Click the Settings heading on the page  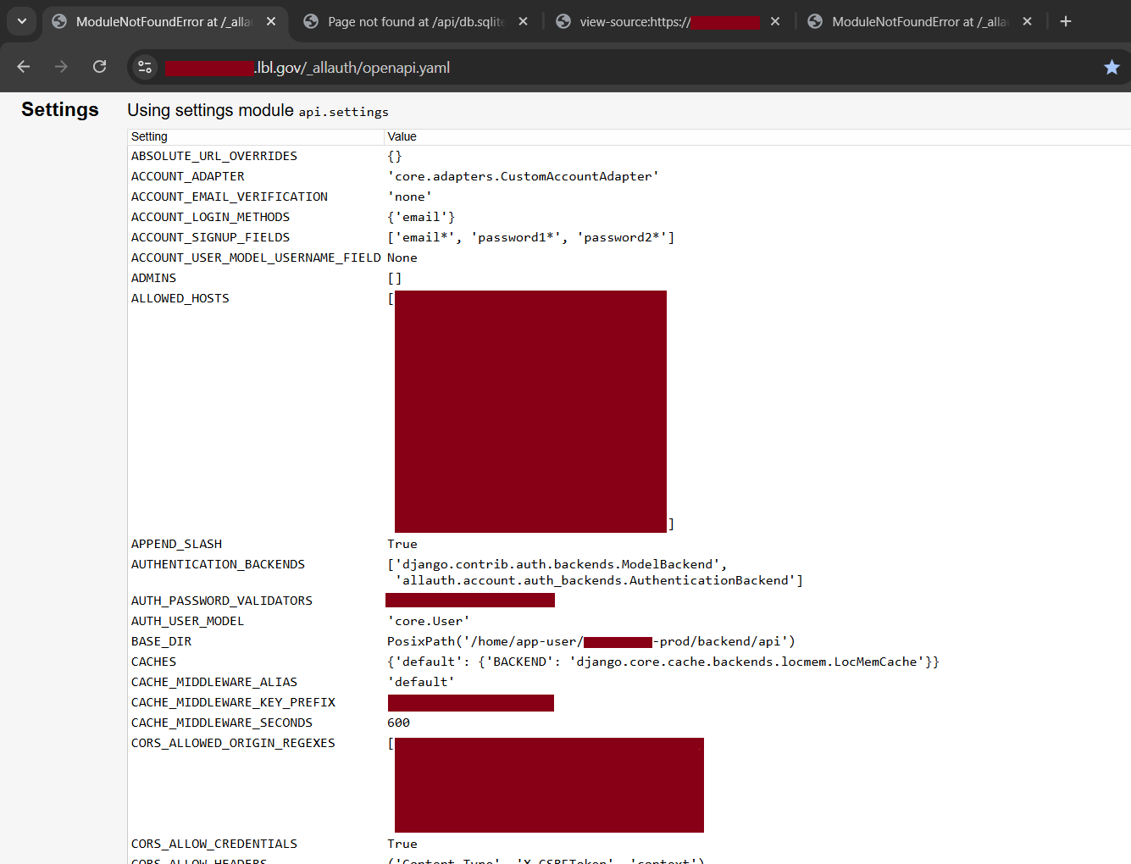click(59, 109)
